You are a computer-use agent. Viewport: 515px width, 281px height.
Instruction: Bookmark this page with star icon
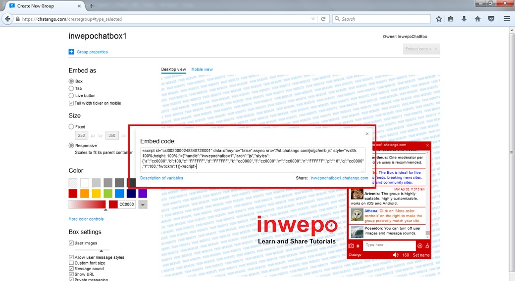click(x=439, y=19)
